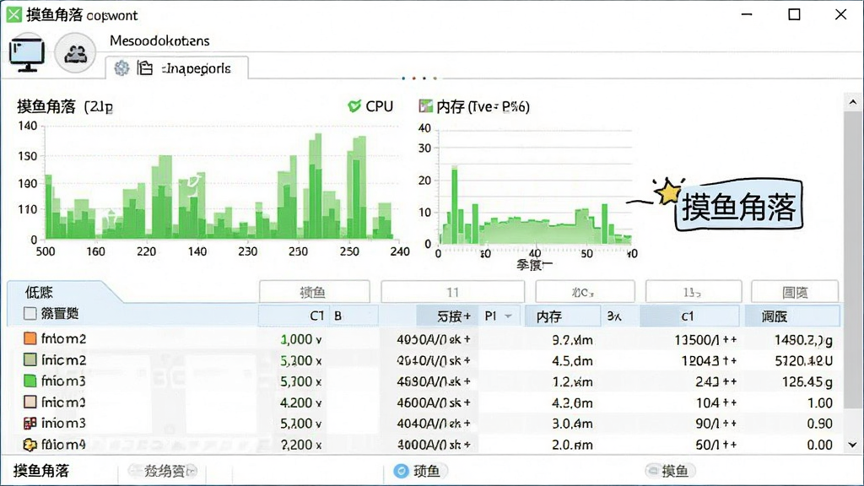This screenshot has width=864, height=486.
Task: Click the bright green swatch of the fniom3 row
Action: 30,381
